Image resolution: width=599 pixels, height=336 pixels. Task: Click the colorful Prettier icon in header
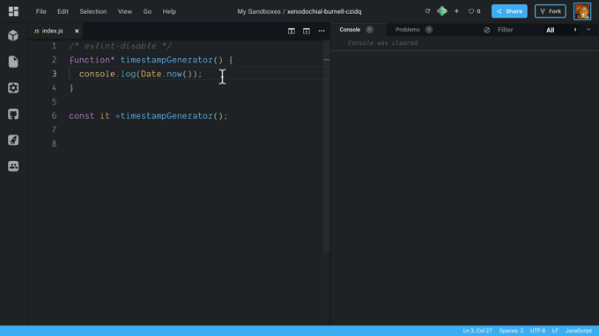click(x=442, y=11)
